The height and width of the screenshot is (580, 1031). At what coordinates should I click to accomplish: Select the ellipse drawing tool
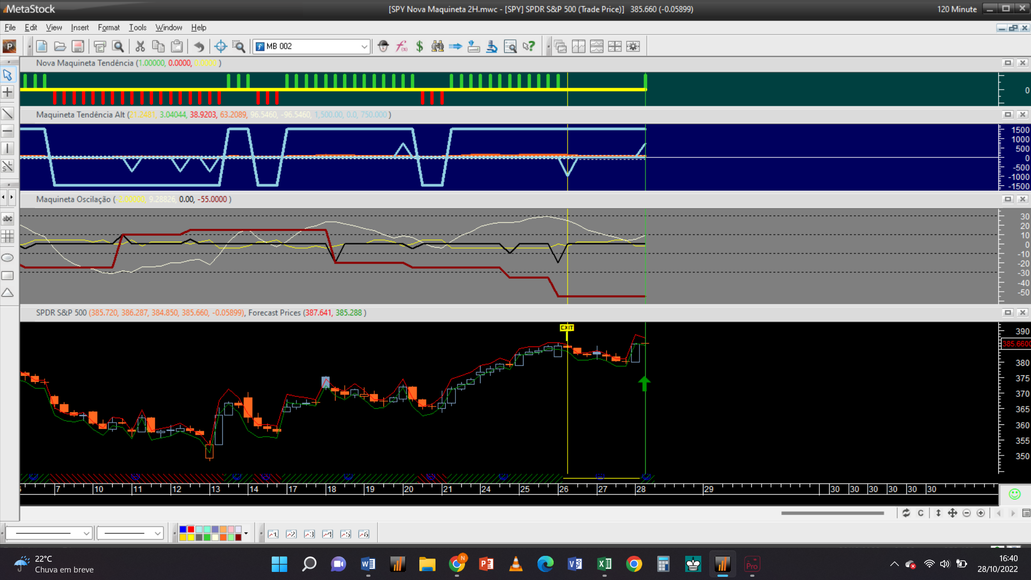(8, 258)
